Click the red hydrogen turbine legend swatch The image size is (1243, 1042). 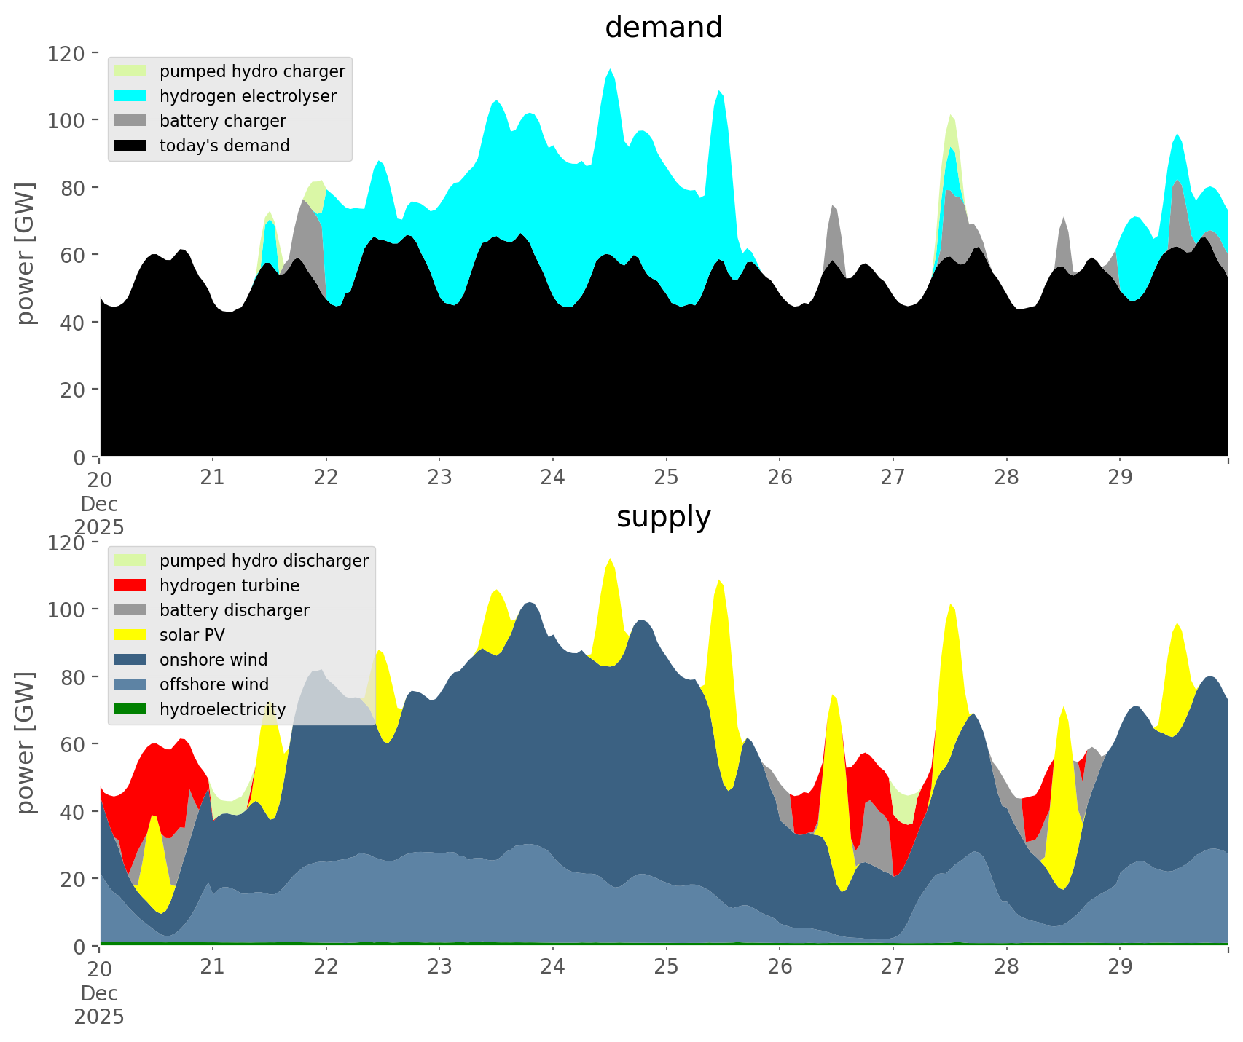coord(130,585)
